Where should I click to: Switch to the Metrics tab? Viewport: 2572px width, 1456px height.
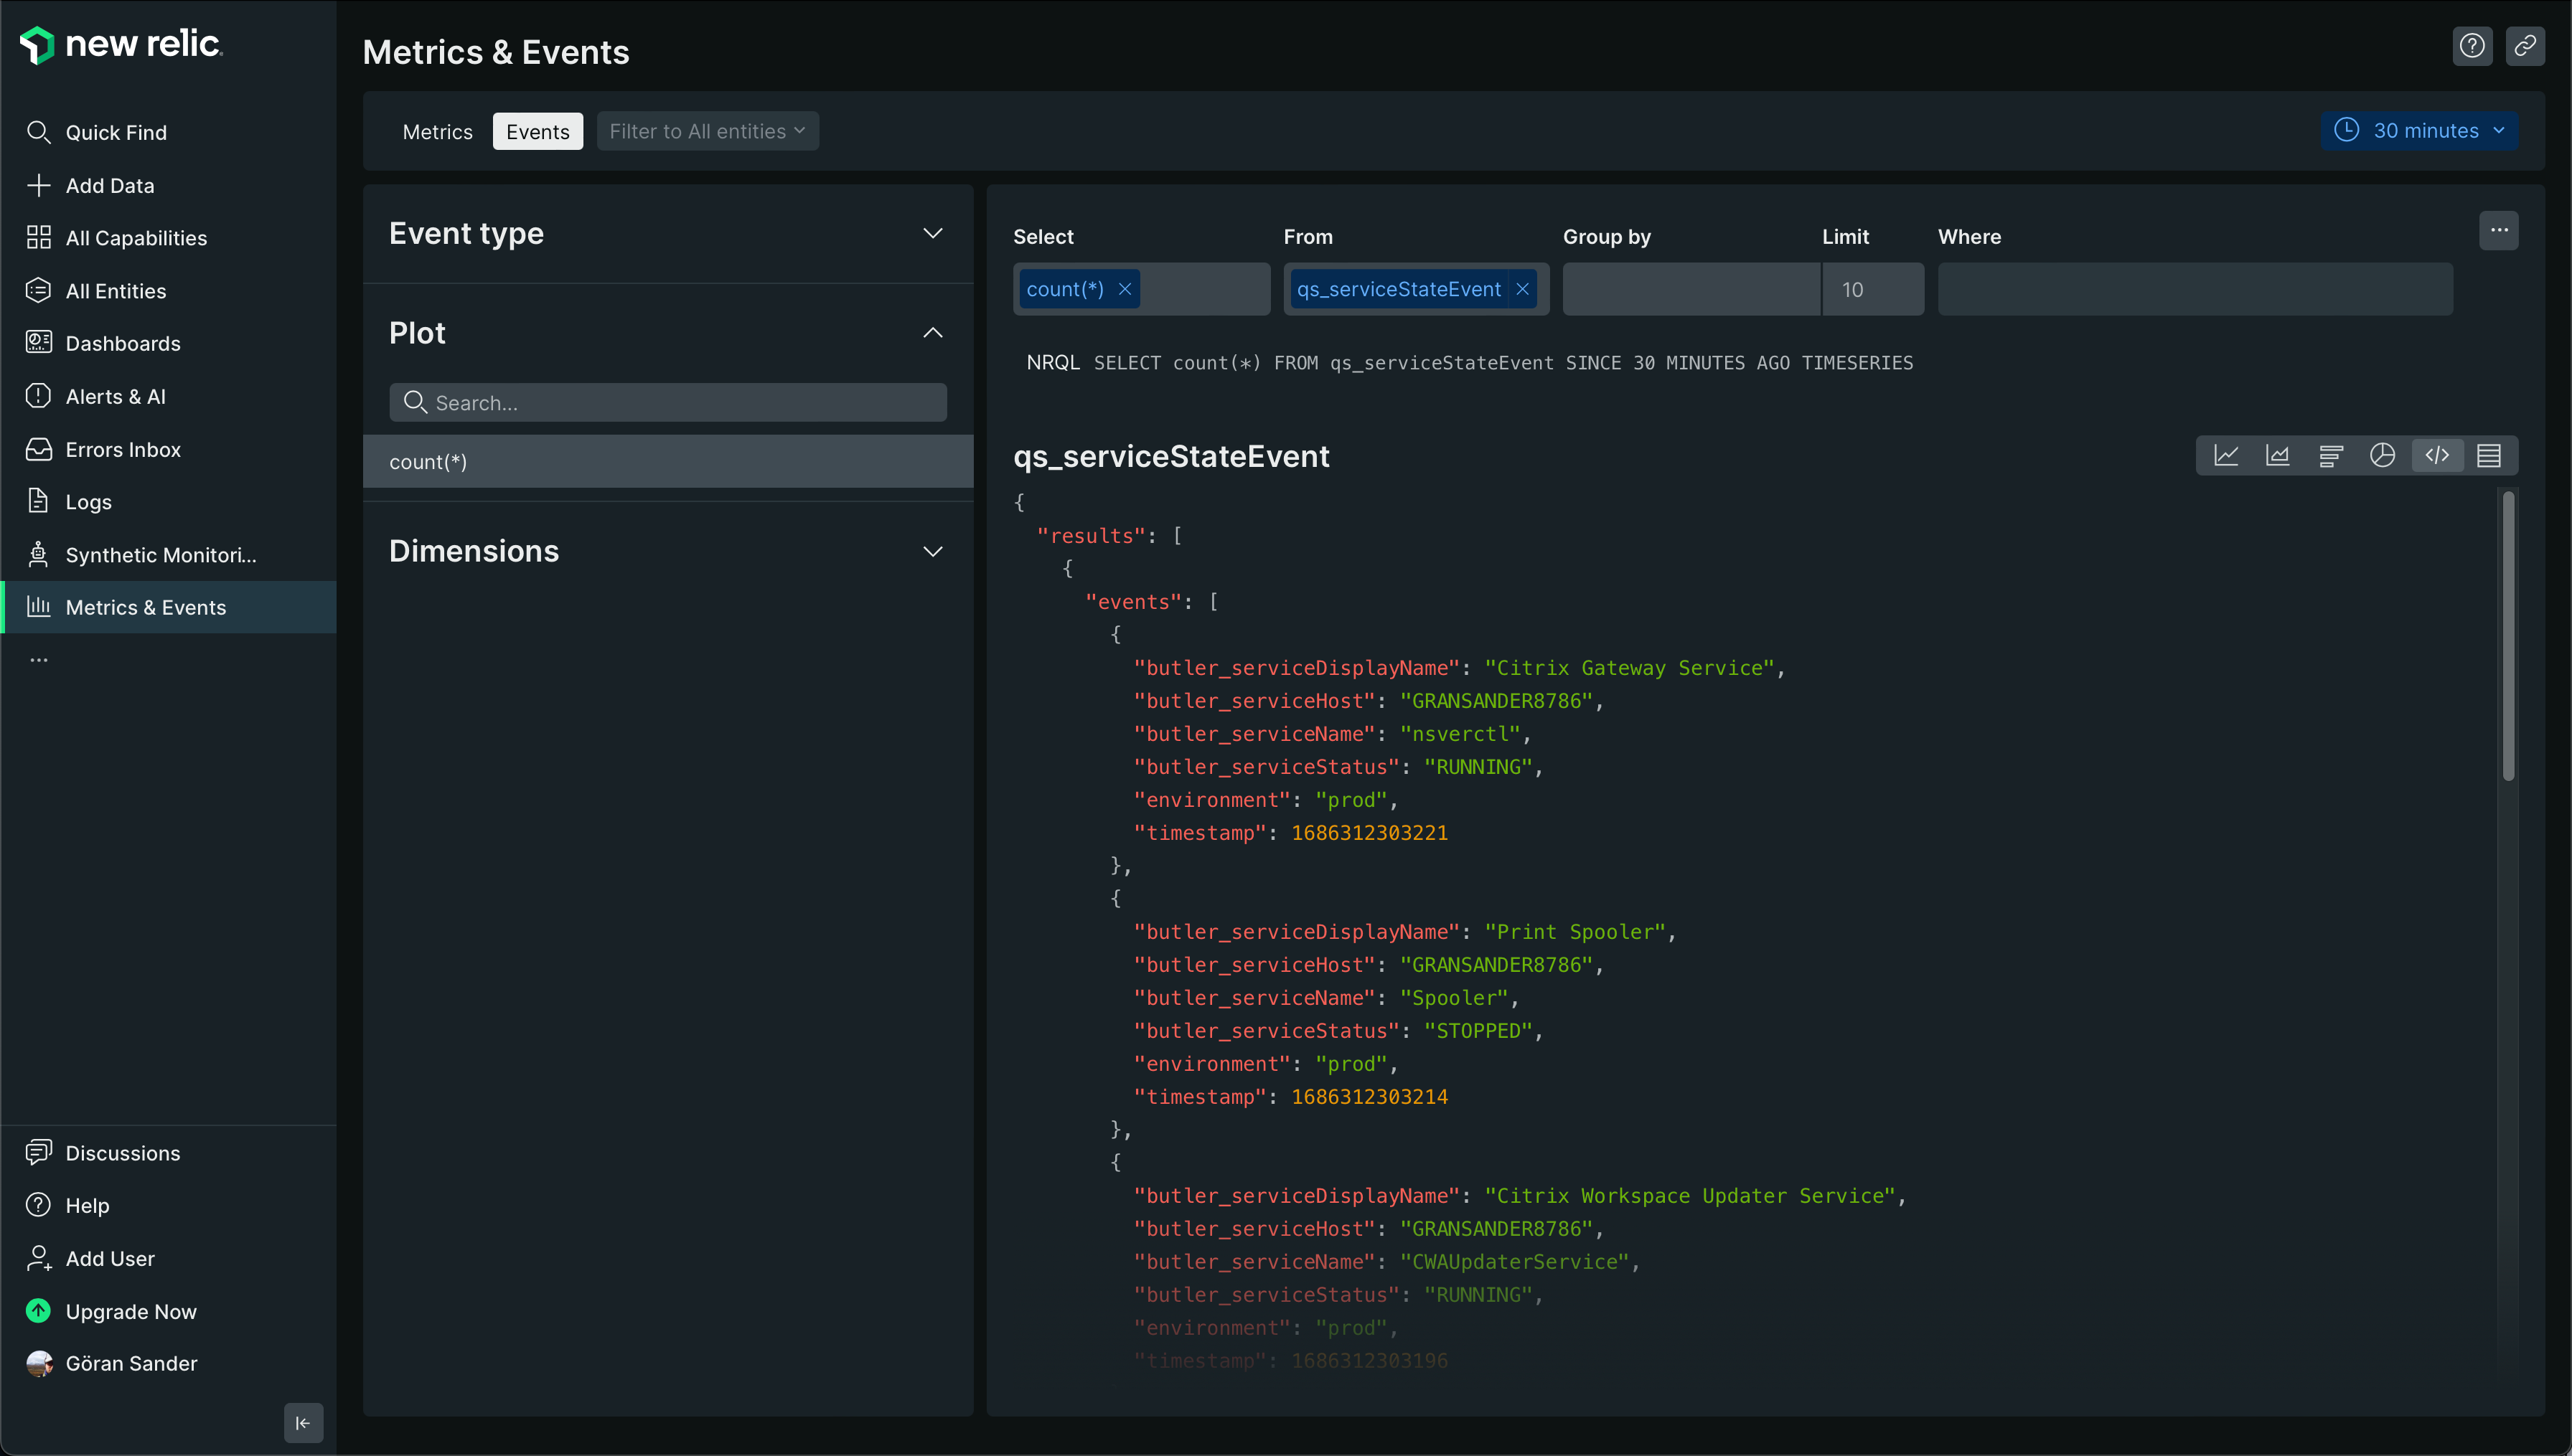[437, 132]
